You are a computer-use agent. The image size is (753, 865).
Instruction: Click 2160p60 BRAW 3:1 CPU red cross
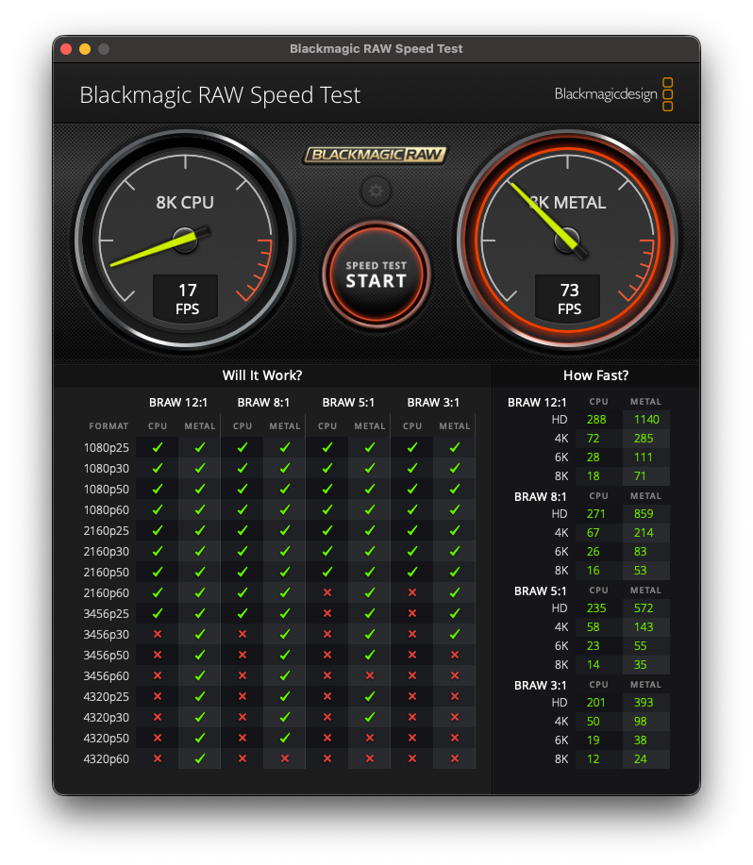(x=412, y=592)
